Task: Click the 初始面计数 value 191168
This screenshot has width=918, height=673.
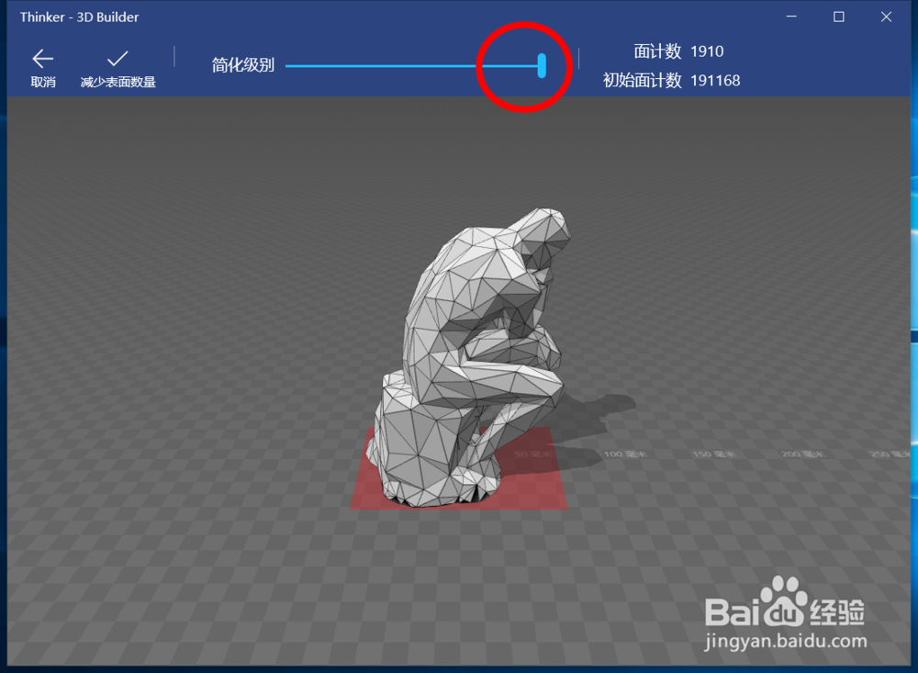Action: 715,80
